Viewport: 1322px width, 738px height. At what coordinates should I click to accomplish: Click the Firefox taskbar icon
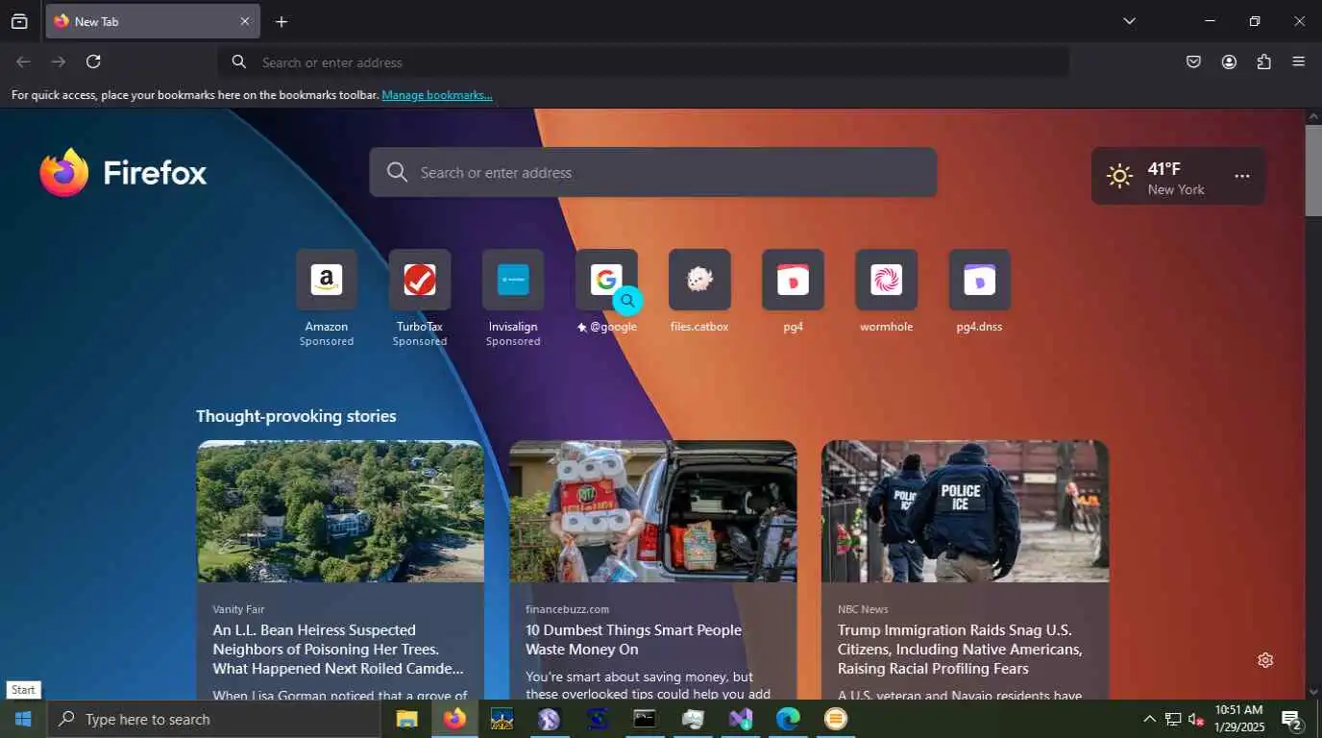454,719
